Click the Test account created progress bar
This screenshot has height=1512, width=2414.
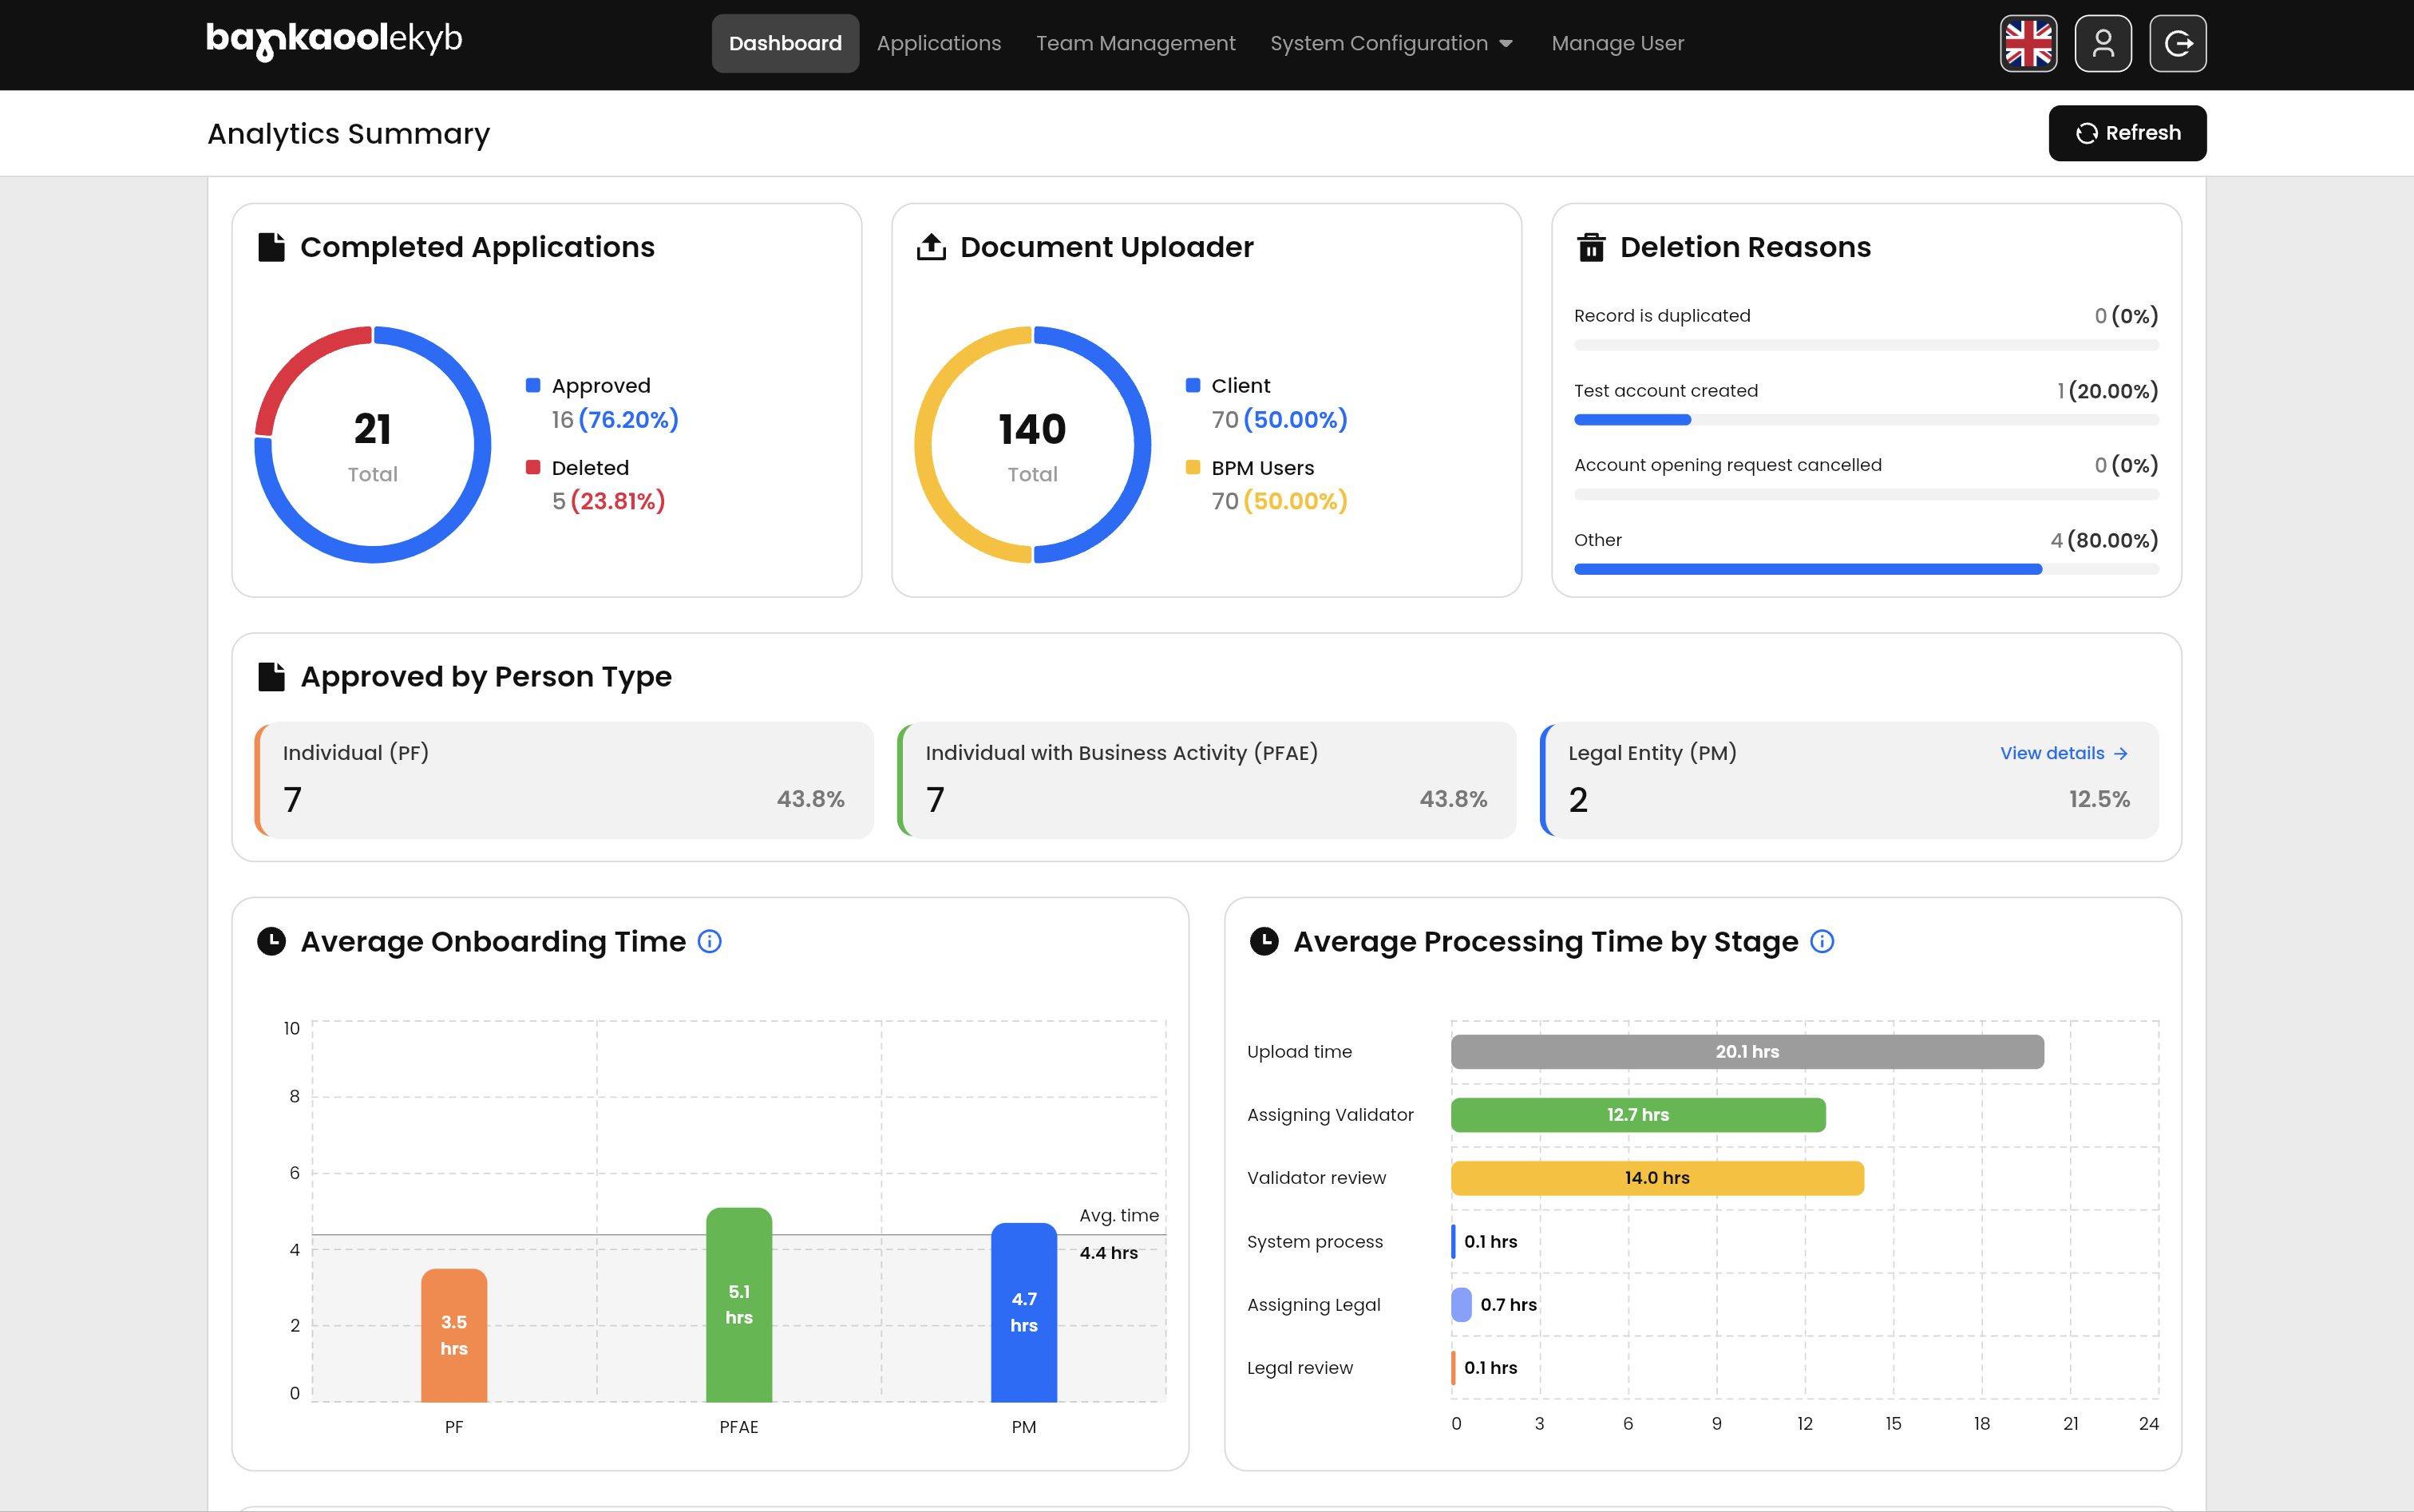coord(1866,420)
